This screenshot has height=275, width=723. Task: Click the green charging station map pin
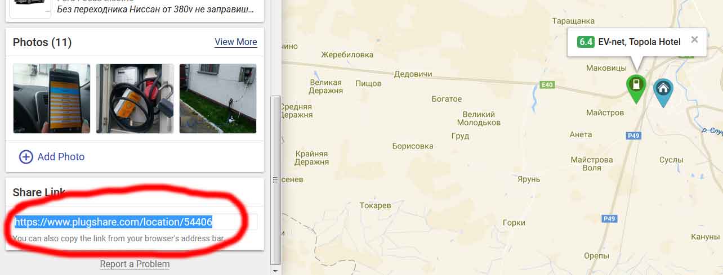(636, 87)
